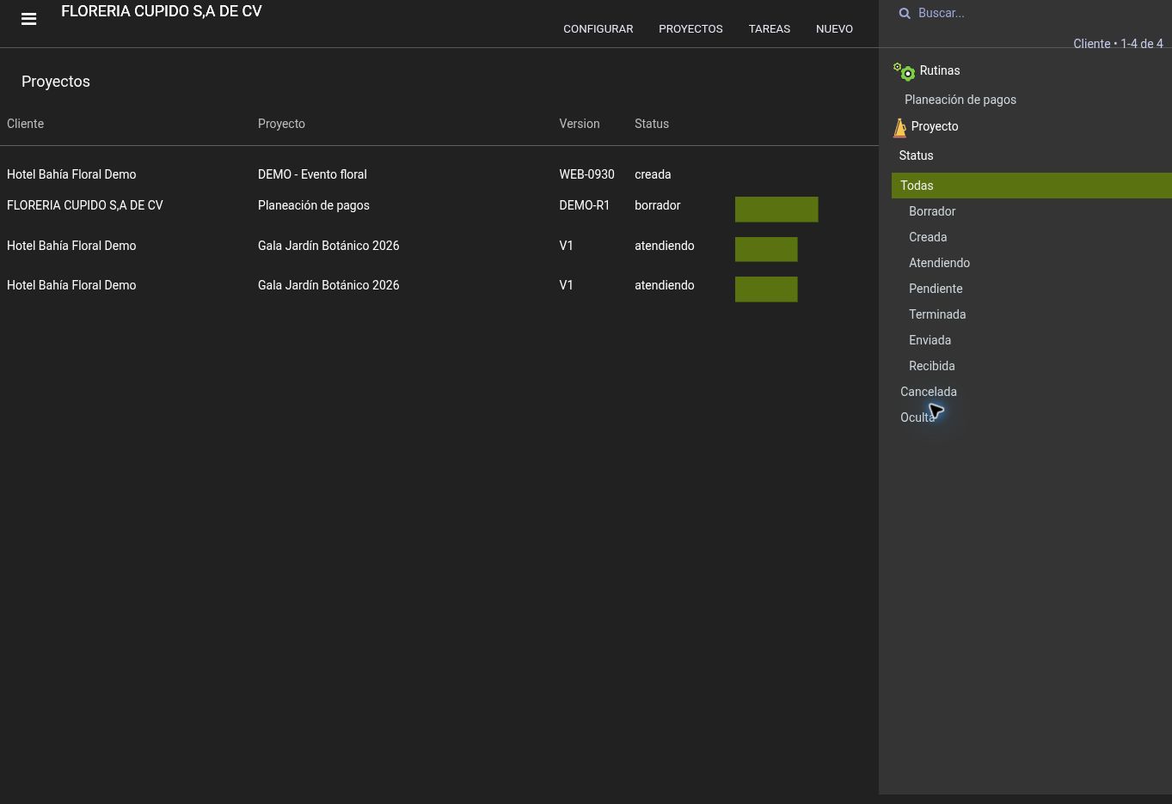Click the Rutinas gears icon
Image resolution: width=1172 pixels, height=804 pixels.
pyautogui.click(x=904, y=71)
